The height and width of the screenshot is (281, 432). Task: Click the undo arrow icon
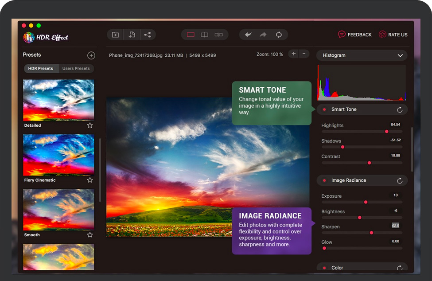(x=248, y=35)
